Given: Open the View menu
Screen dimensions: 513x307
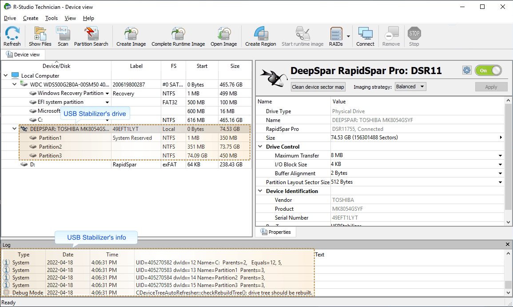Looking at the screenshot, I should pos(70,18).
